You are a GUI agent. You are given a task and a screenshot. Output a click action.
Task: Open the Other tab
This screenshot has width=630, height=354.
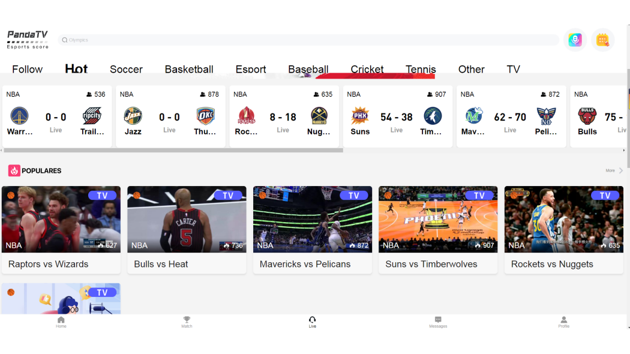471,69
